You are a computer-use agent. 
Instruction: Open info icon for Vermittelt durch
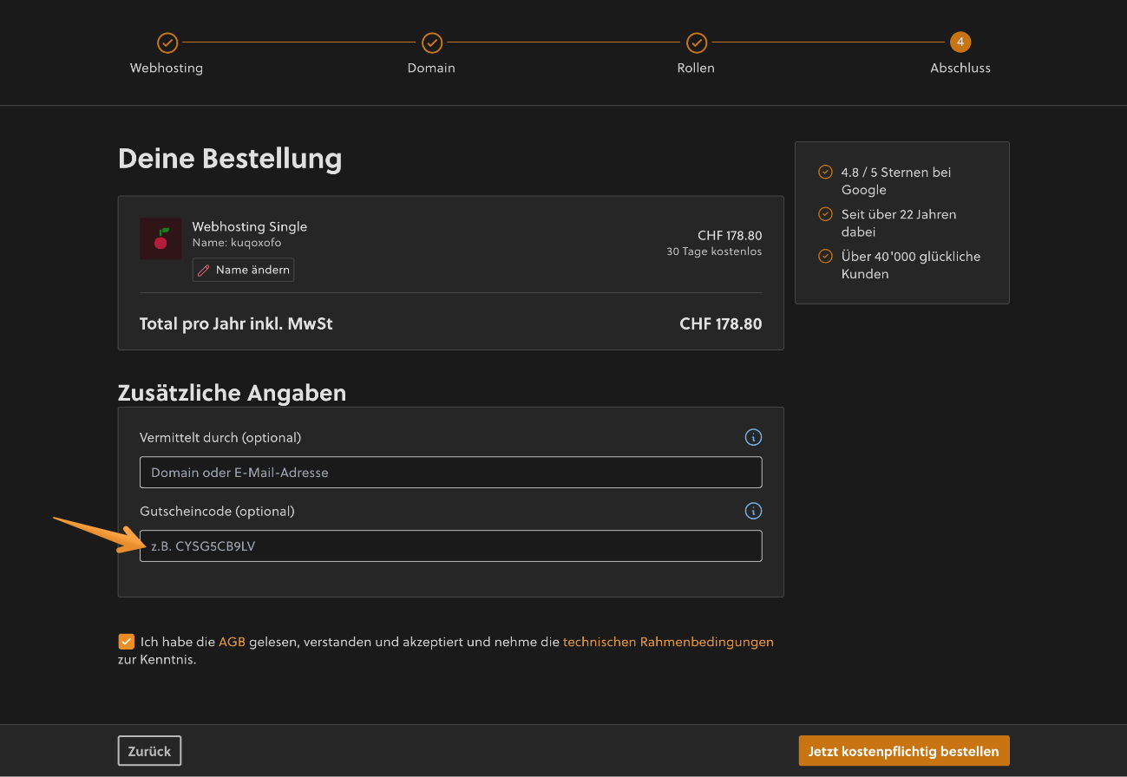click(x=753, y=437)
